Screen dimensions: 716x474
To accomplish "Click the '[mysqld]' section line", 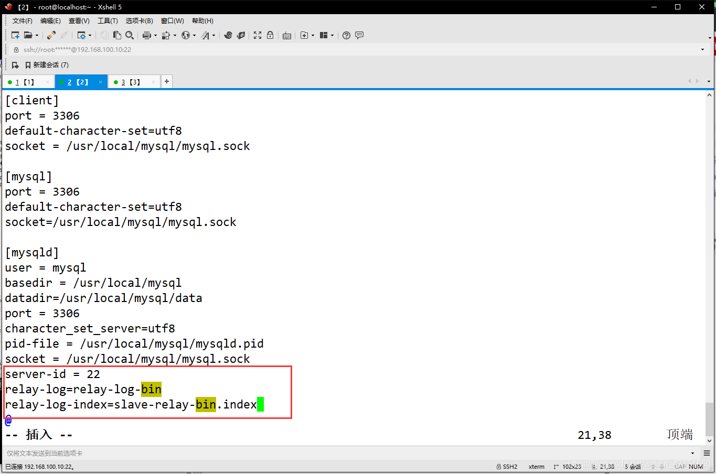I will [x=32, y=252].
